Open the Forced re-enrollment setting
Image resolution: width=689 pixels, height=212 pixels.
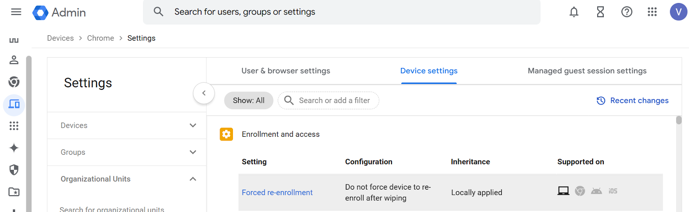point(277,193)
